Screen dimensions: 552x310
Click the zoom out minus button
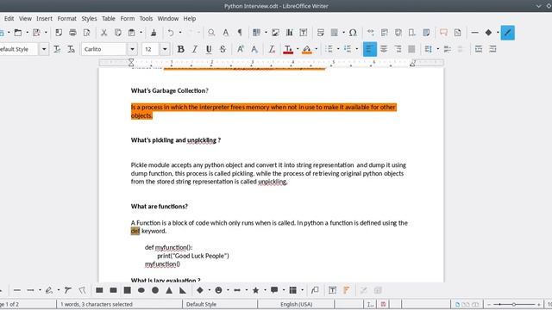pos(489,304)
